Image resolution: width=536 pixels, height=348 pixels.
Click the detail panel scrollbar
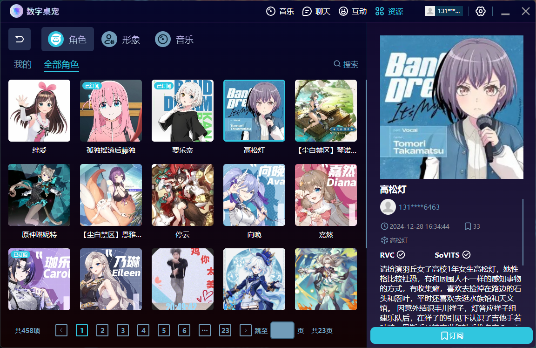[x=523, y=232]
